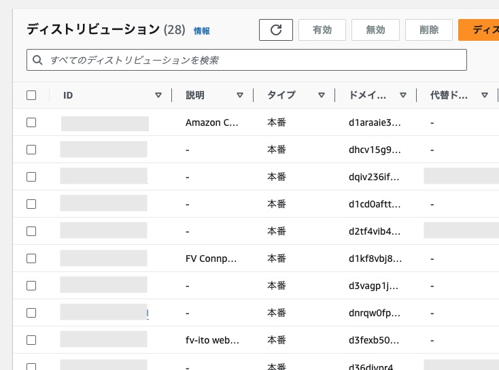
Task: Open the redacted ID link in FV Connp... row
Action: 104,258
